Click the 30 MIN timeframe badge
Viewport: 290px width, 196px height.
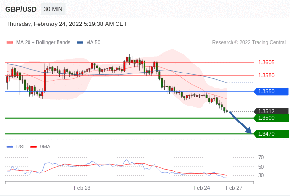[53, 9]
